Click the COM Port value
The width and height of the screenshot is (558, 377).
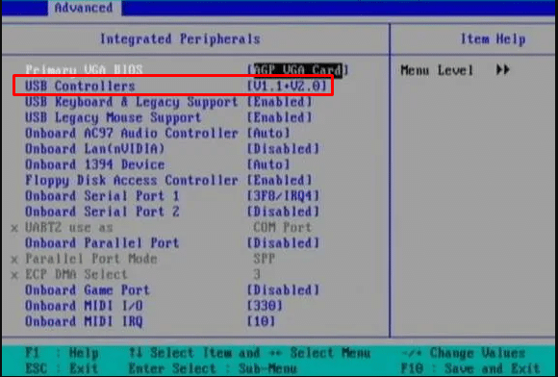click(x=283, y=228)
